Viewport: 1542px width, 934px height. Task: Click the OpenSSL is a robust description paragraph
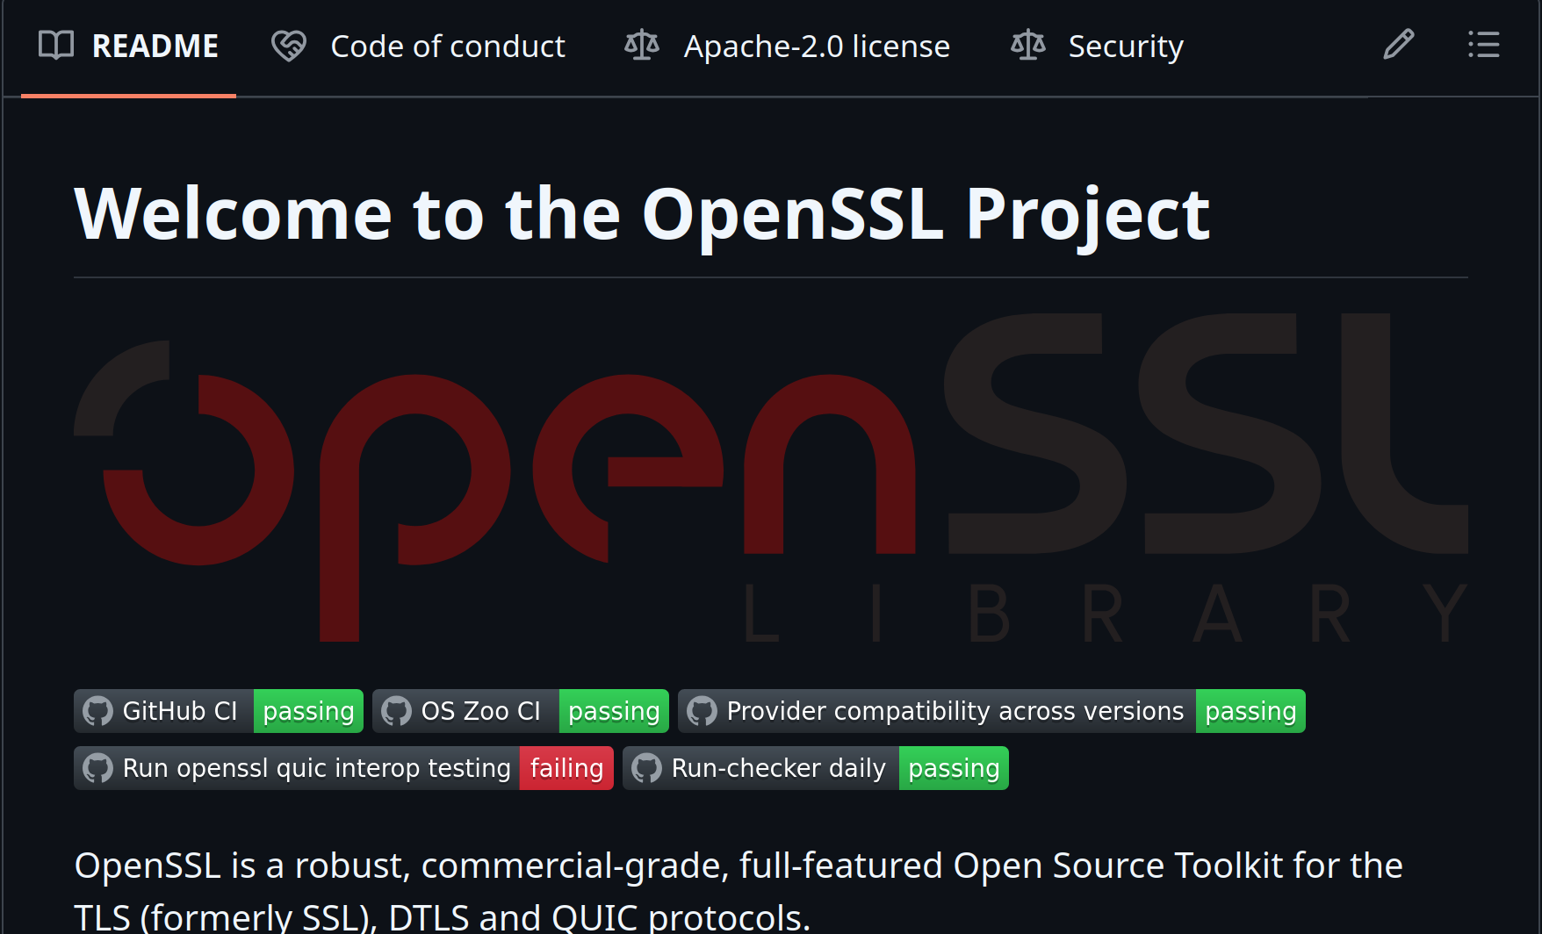pyautogui.click(x=739, y=890)
